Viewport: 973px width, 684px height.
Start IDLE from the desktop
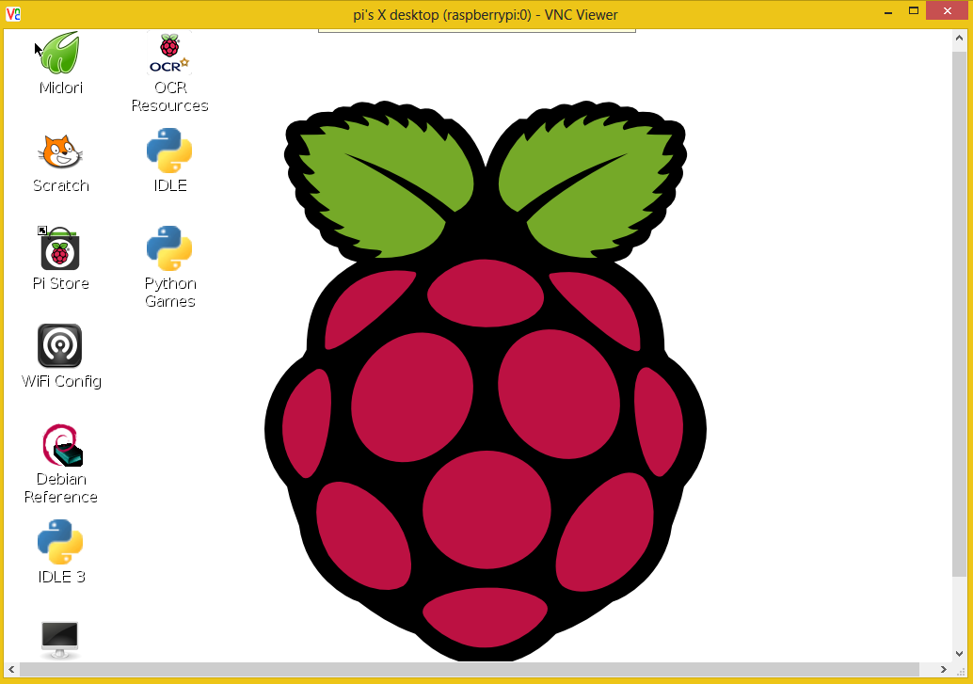click(169, 151)
